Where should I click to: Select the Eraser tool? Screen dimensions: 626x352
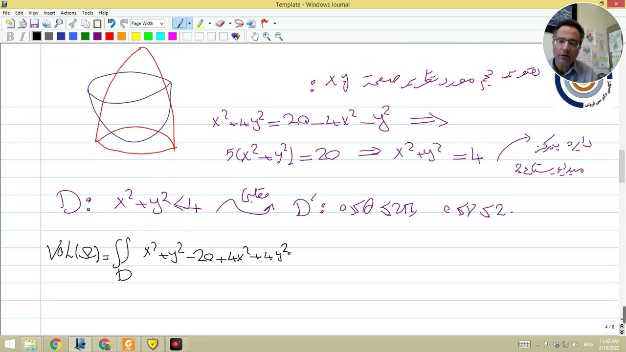click(220, 23)
